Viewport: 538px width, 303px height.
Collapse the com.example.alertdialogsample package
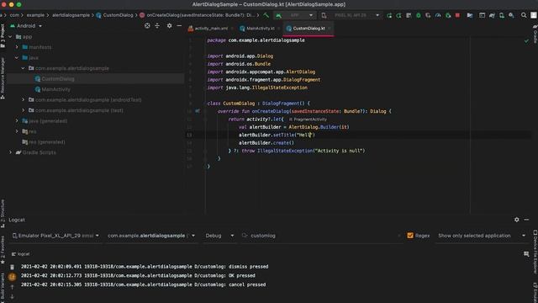click(x=24, y=68)
